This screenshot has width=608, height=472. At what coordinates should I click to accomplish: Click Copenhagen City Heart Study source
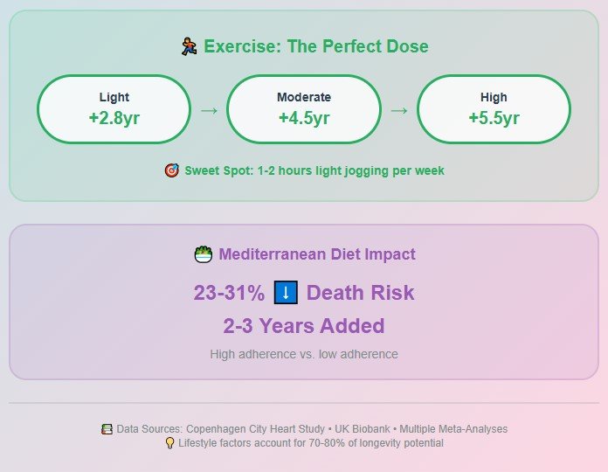pos(255,429)
